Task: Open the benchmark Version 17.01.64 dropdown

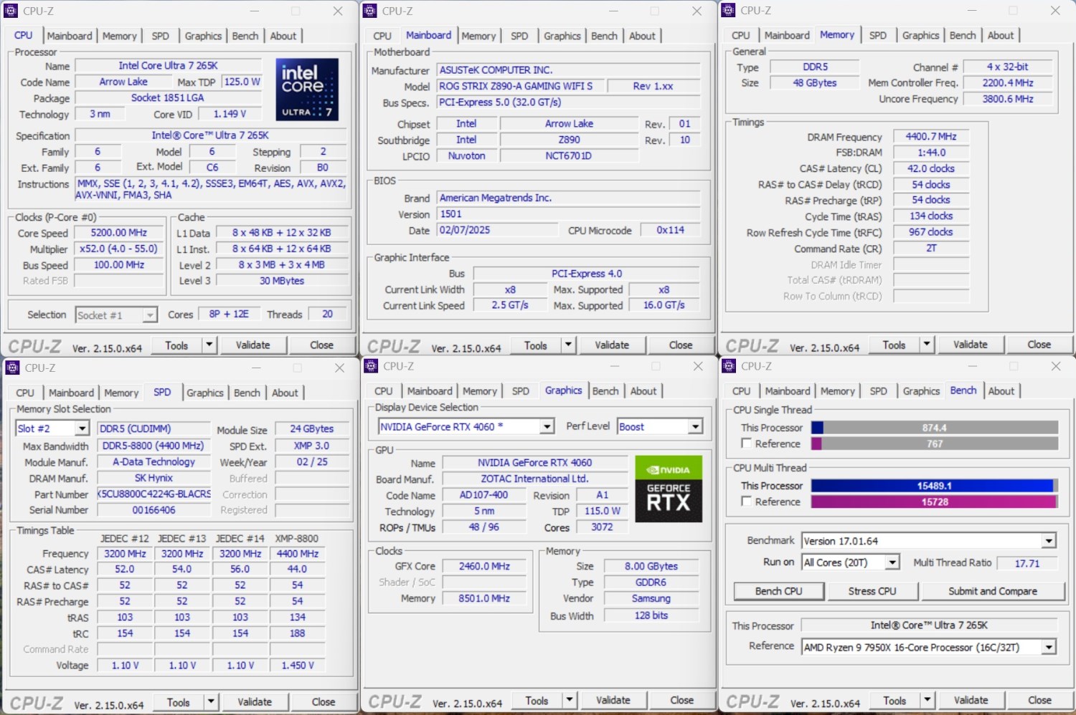Action: coord(1049,541)
